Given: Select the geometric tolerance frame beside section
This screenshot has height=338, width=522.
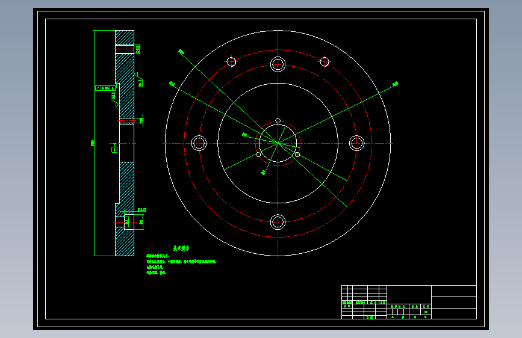Looking at the screenshot, I should 105,88.
